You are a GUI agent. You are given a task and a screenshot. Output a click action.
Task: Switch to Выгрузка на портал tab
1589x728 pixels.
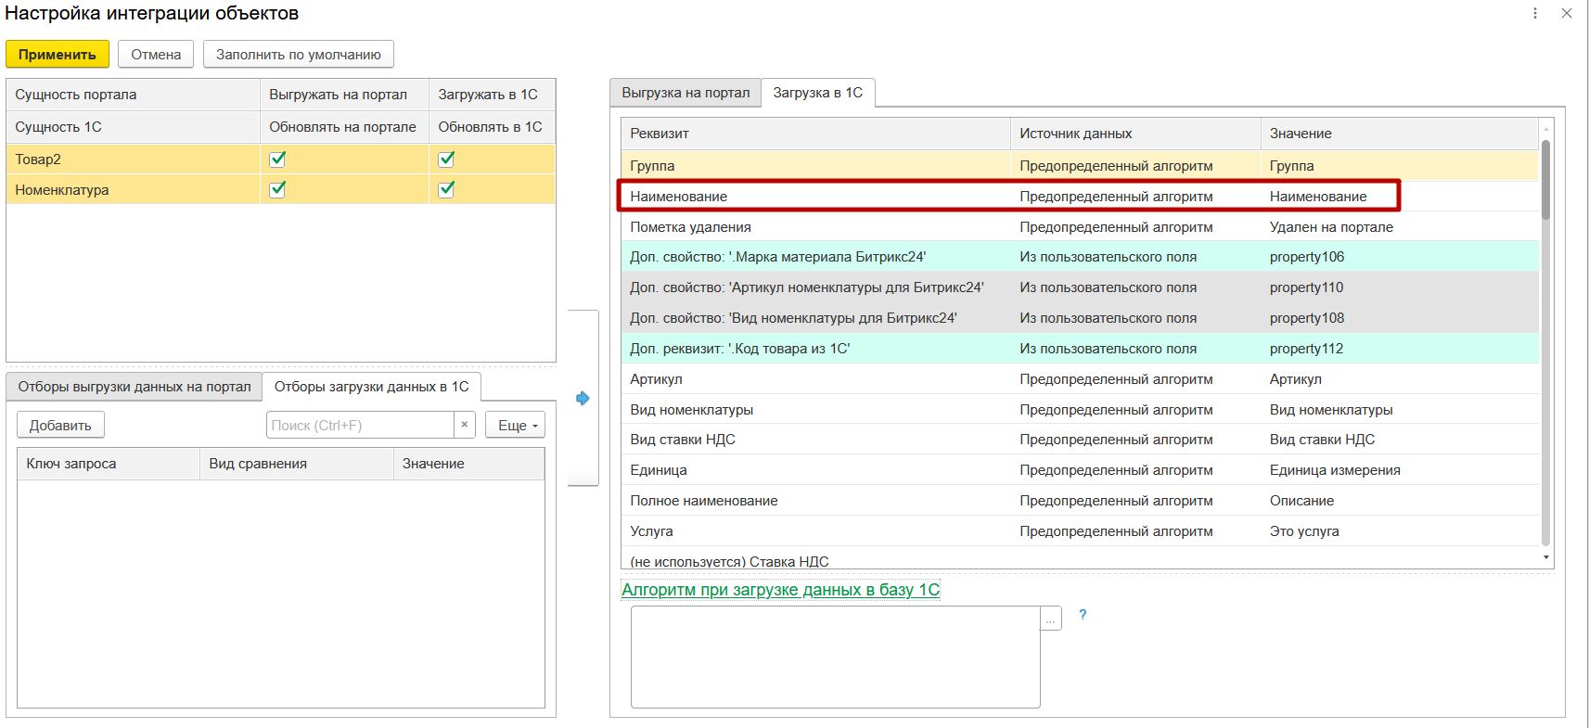(x=686, y=93)
